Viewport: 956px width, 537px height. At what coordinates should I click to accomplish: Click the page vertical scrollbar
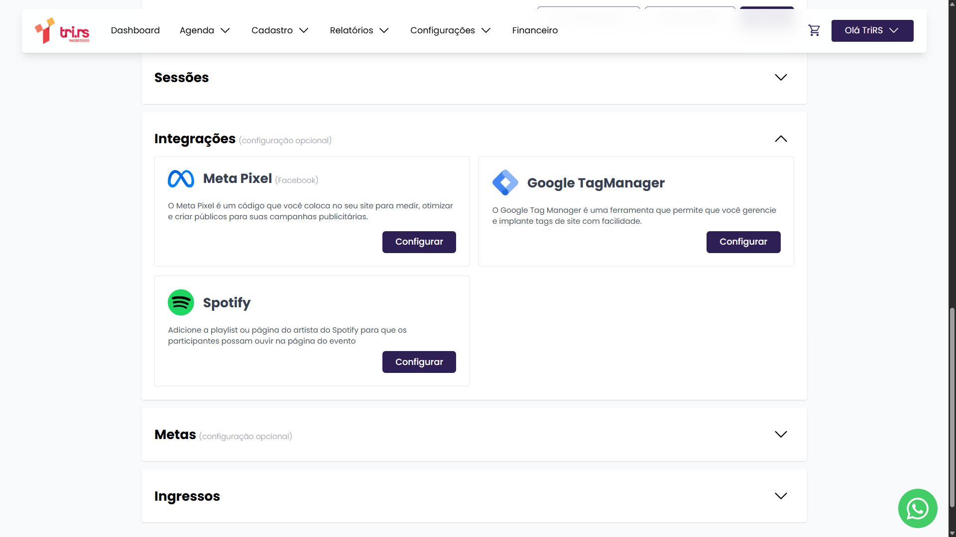[x=952, y=408]
